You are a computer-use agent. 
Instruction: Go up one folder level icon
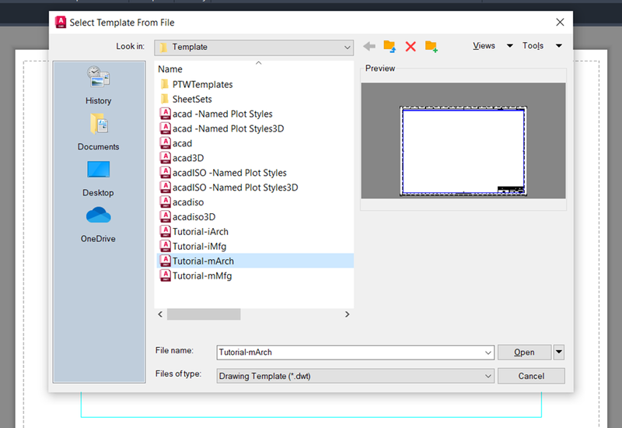[x=390, y=46]
